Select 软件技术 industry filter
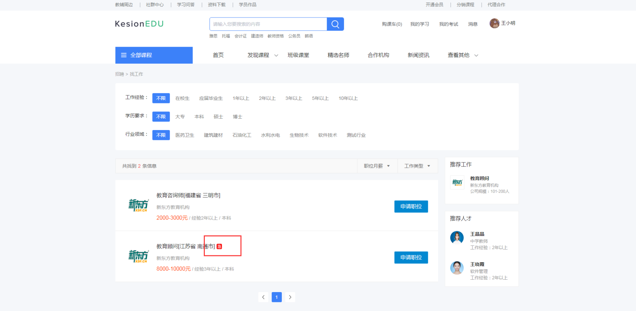The image size is (636, 311). pos(327,135)
